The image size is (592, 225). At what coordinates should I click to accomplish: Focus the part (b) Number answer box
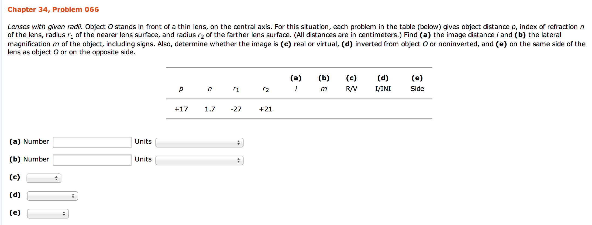(92, 160)
